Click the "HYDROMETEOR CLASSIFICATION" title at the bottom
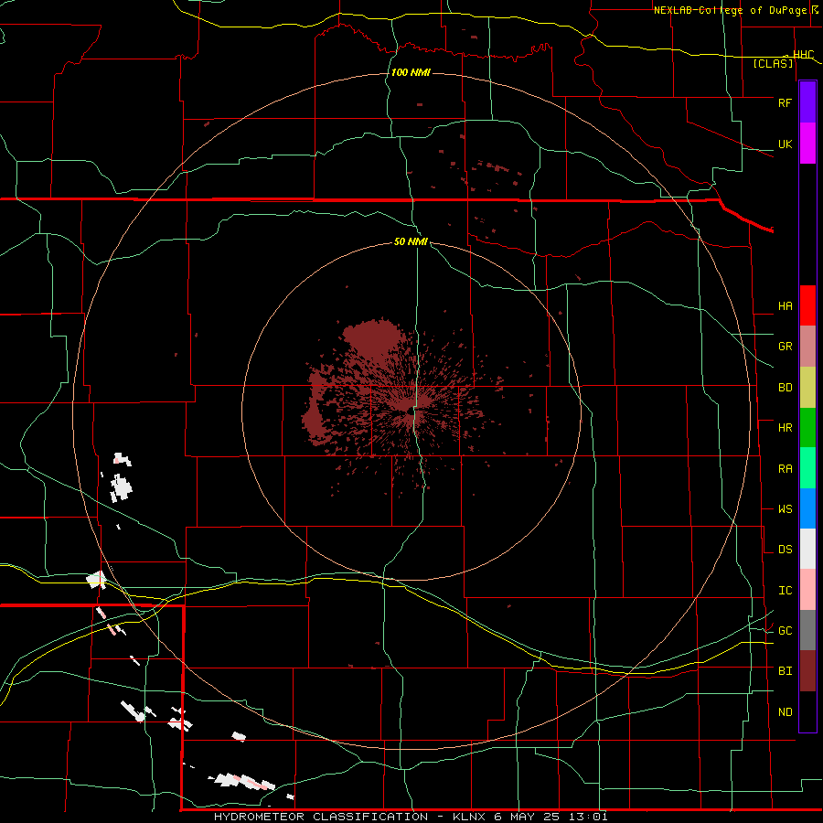This screenshot has width=823, height=823. click(x=321, y=817)
